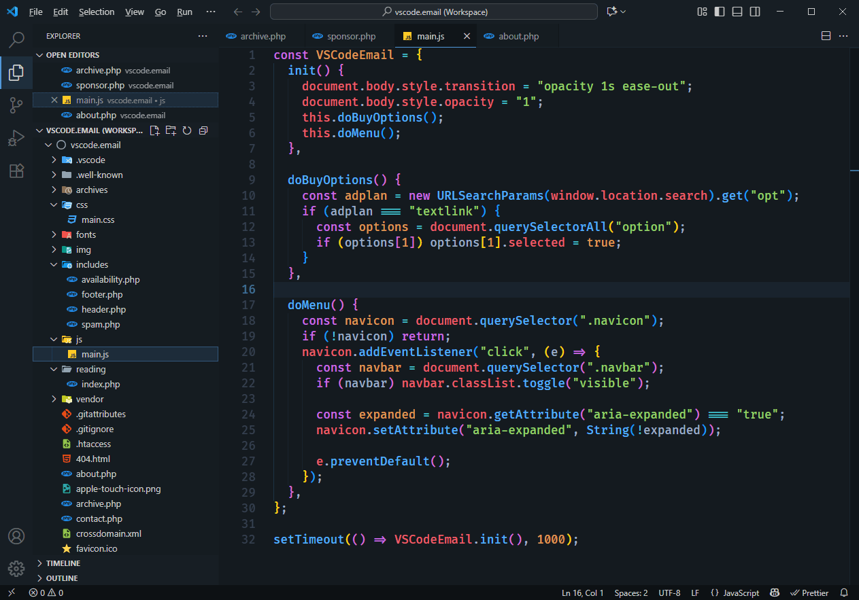Open editor More Actions ellipsis menu

click(843, 36)
